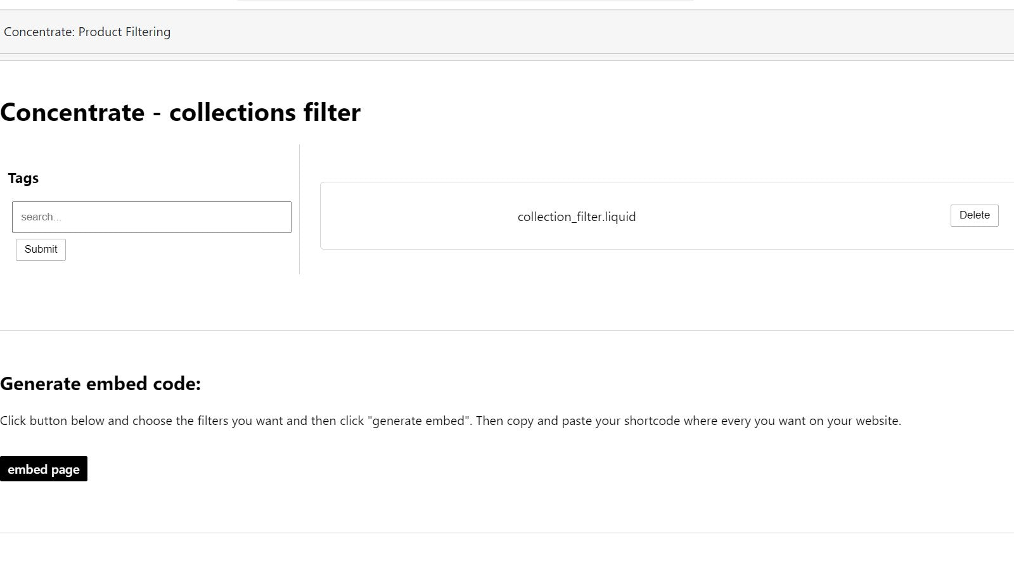
Task: Click the word "website" ending the instructions
Action: coord(877,421)
